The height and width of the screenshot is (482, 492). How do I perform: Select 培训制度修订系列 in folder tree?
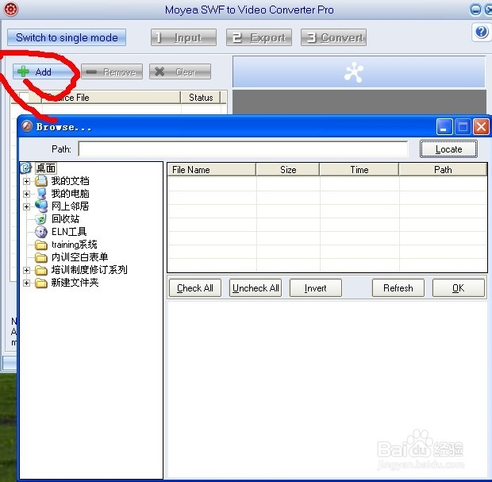click(x=90, y=270)
